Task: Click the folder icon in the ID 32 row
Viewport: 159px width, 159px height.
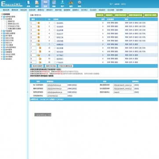Action: (39, 55)
